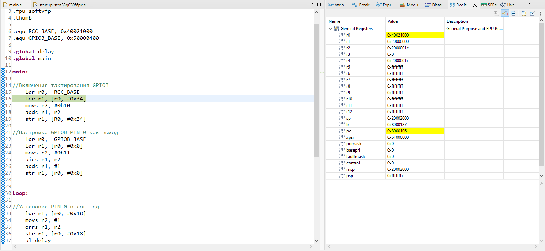Click the r2 register icon
The height and width of the screenshot is (251, 545).
click(342, 48)
